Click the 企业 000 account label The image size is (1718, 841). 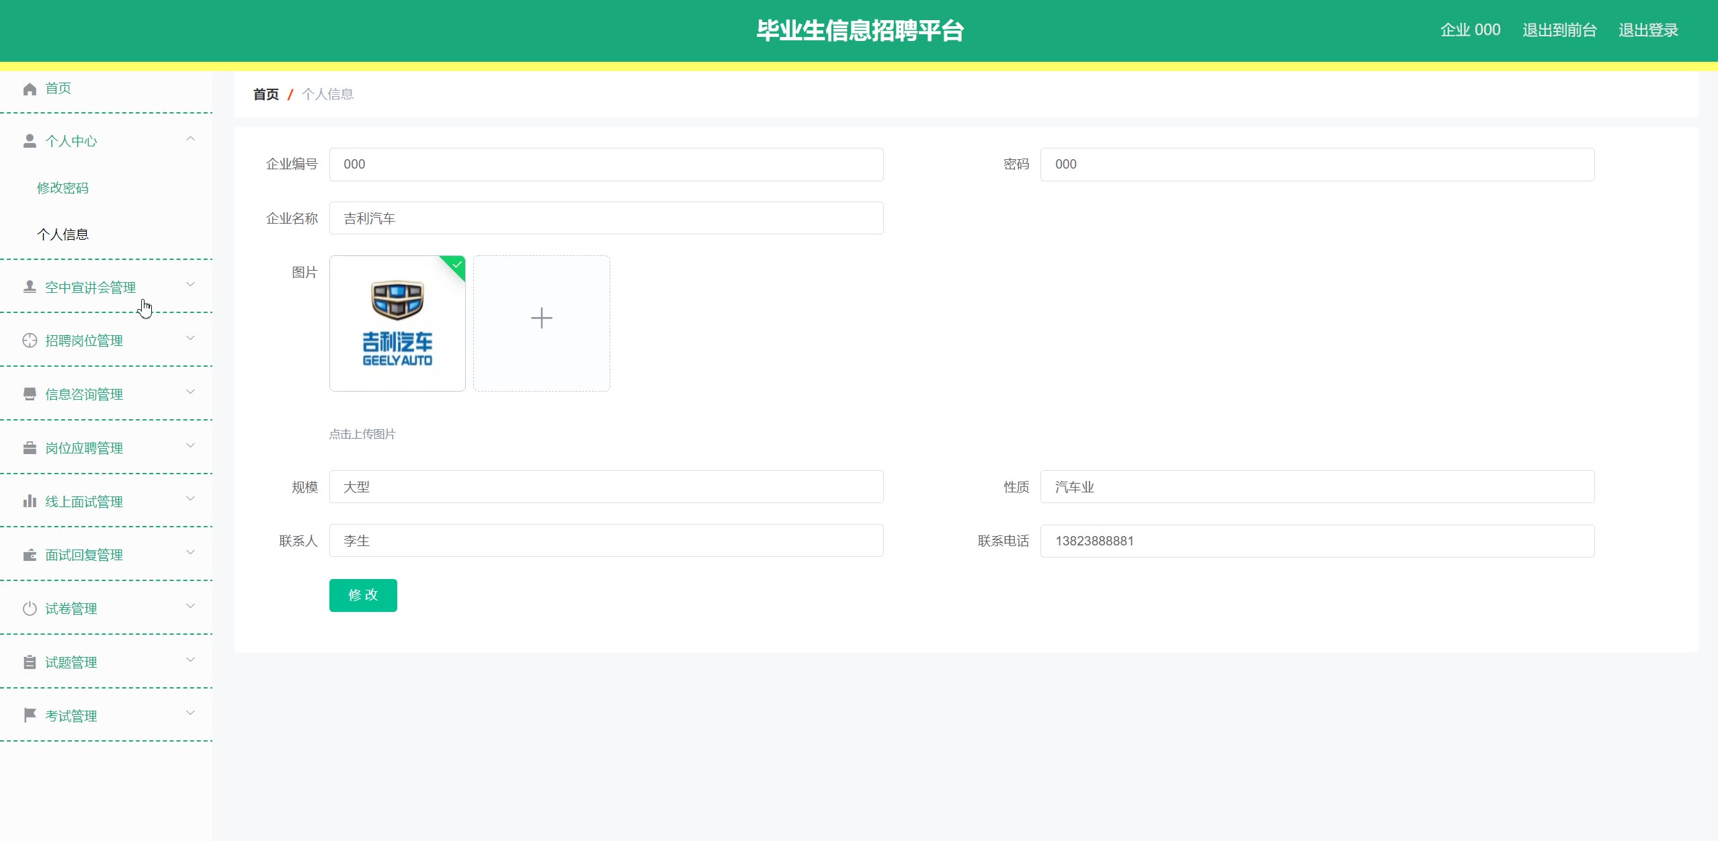pyautogui.click(x=1470, y=30)
